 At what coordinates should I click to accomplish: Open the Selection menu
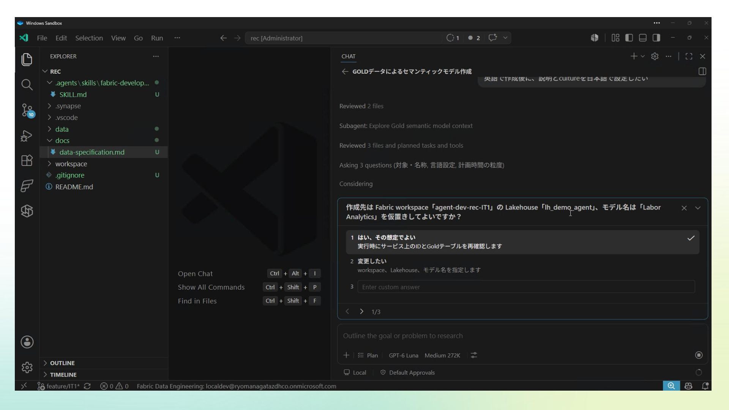point(89,38)
